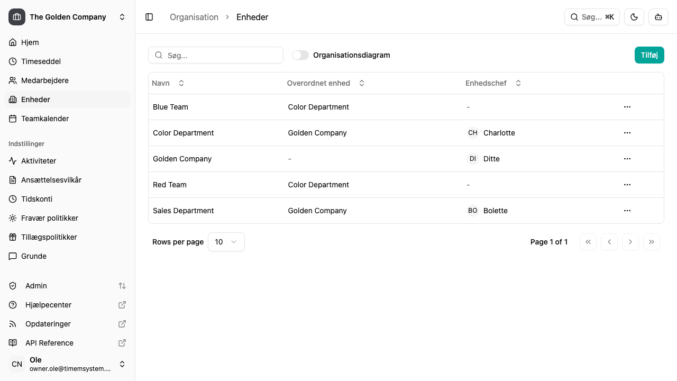Open the Enheder menu item

click(x=35, y=99)
